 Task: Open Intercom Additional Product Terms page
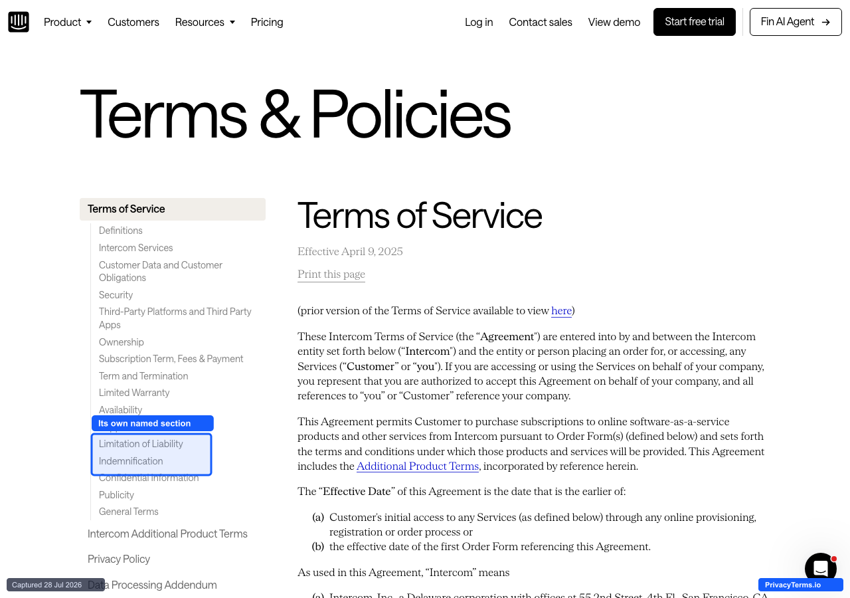167,534
